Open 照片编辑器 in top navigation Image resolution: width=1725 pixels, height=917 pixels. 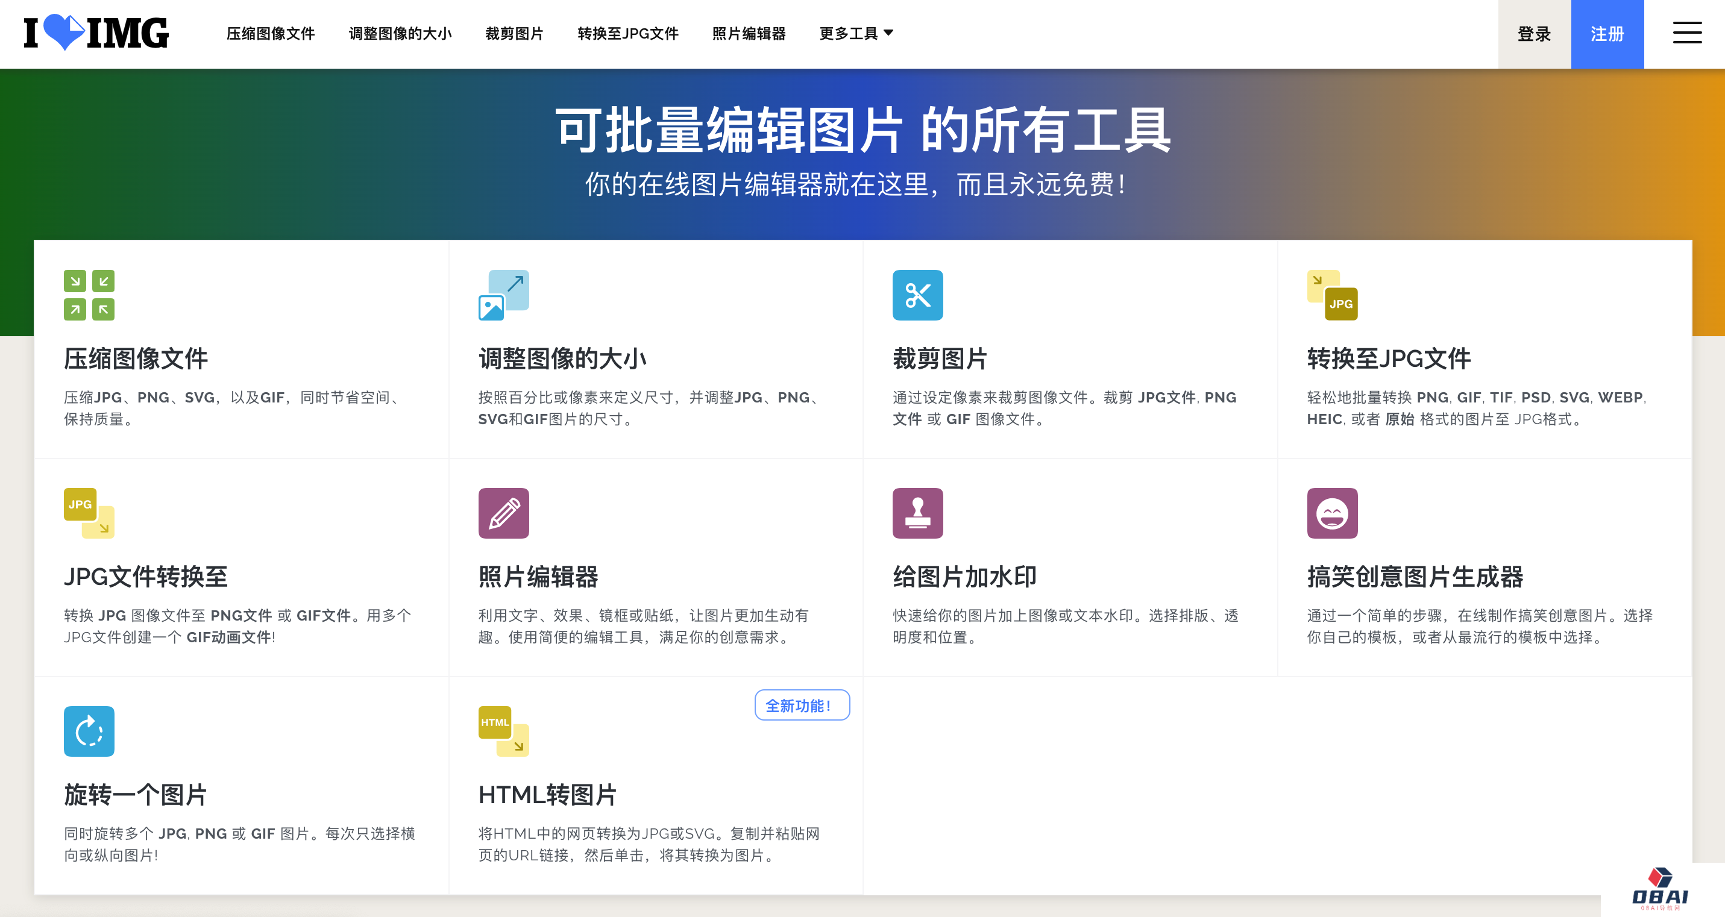pos(749,34)
